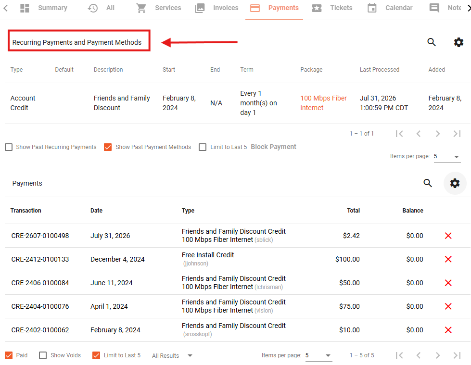Select the Payments tab

(274, 8)
